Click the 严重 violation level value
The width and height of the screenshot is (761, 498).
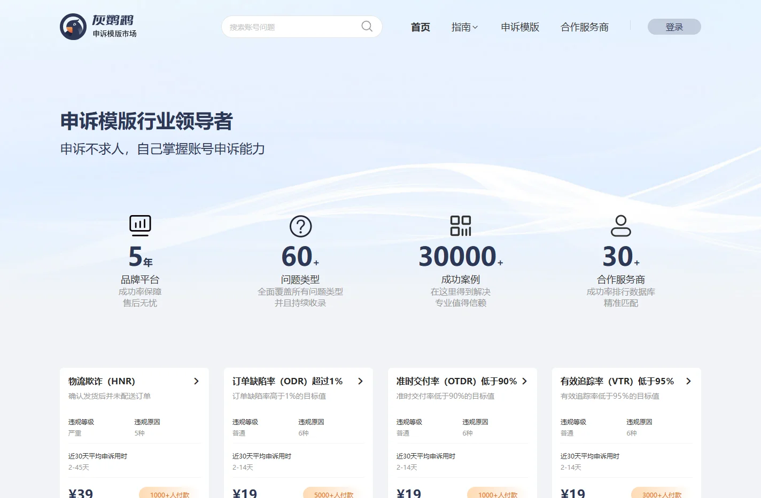(75, 433)
